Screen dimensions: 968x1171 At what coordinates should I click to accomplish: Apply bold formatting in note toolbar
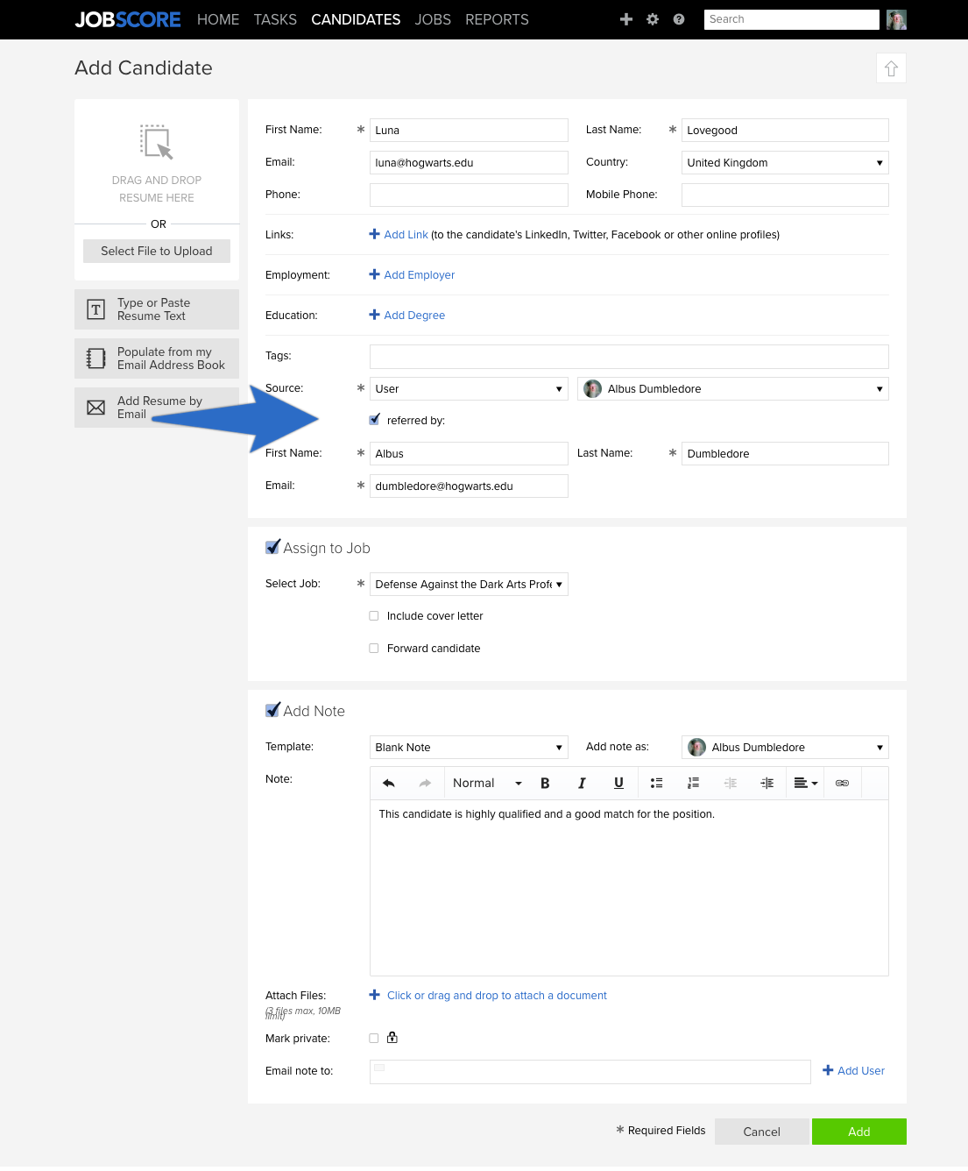coord(545,783)
